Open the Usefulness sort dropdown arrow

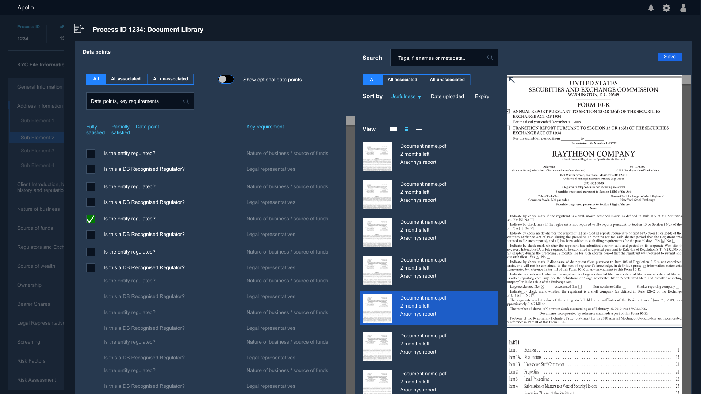point(420,97)
